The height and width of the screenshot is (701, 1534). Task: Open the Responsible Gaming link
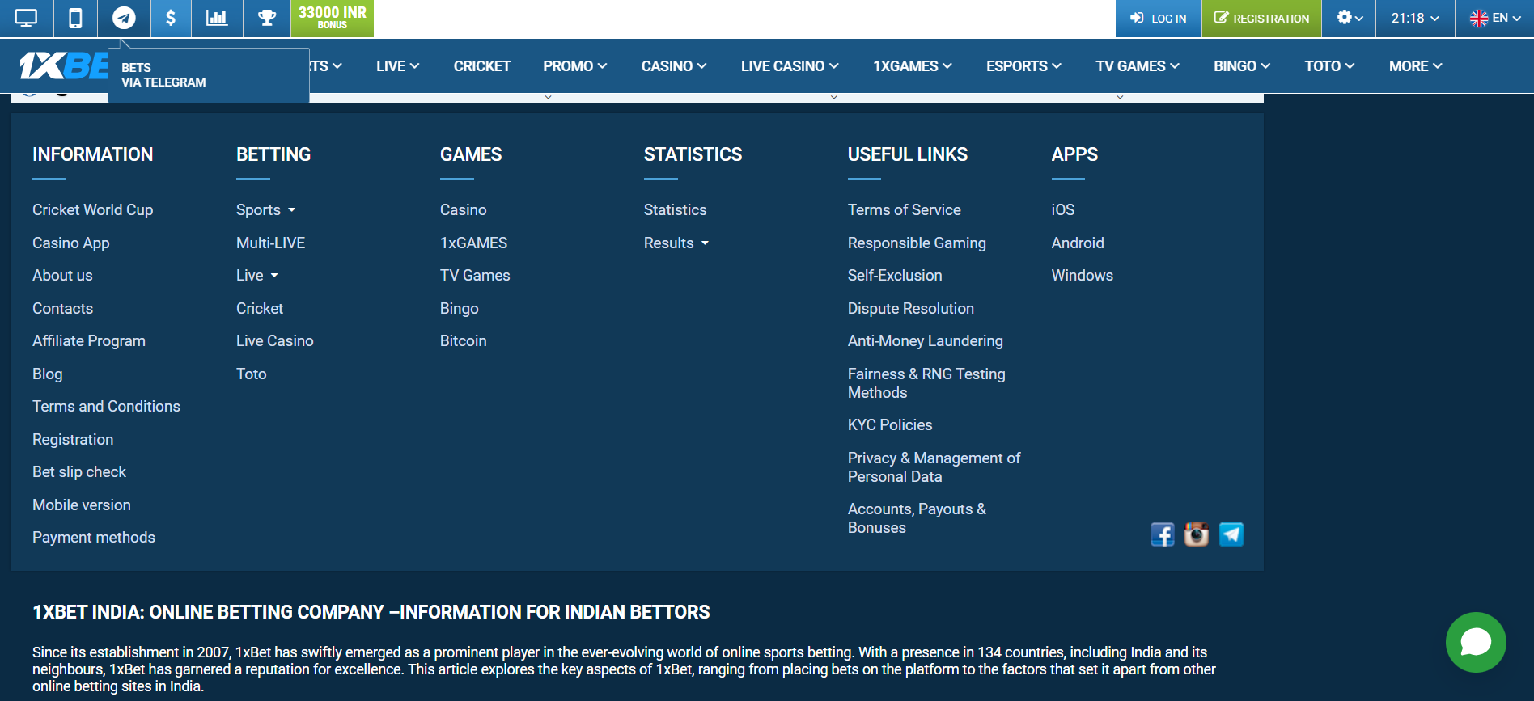(x=917, y=243)
